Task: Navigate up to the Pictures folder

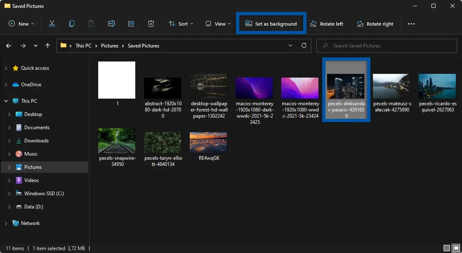Action: coord(47,45)
